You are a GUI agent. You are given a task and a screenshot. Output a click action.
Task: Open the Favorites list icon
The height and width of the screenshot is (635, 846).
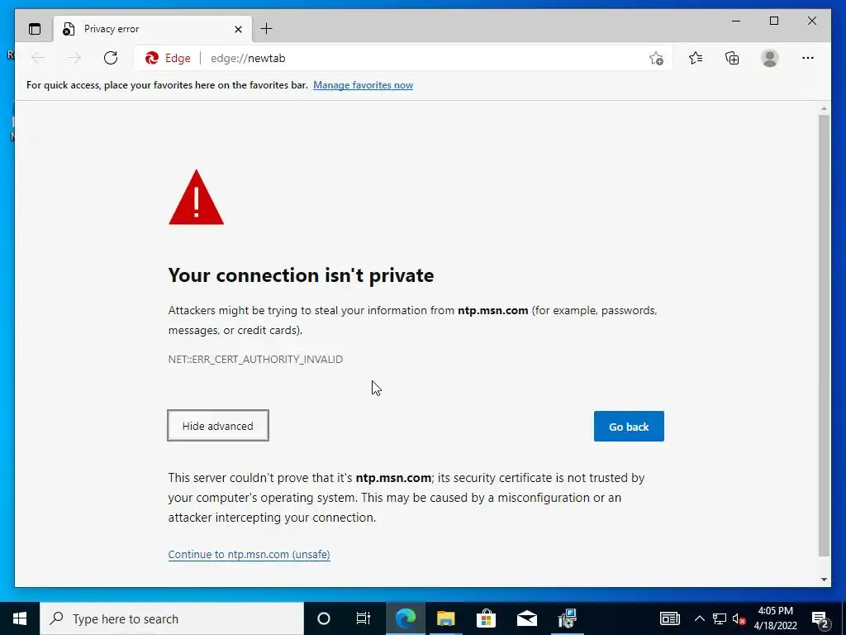point(696,58)
